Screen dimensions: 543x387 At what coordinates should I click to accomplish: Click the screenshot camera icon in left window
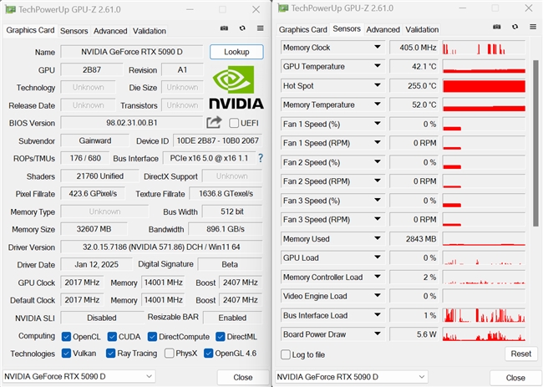(224, 30)
